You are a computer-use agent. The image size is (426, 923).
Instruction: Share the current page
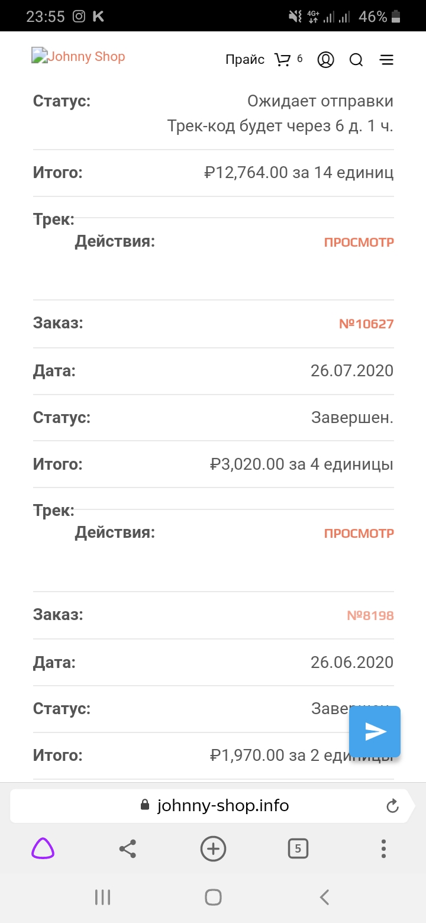click(x=128, y=849)
